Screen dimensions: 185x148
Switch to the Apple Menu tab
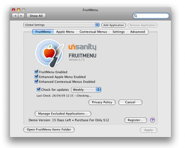point(65,32)
